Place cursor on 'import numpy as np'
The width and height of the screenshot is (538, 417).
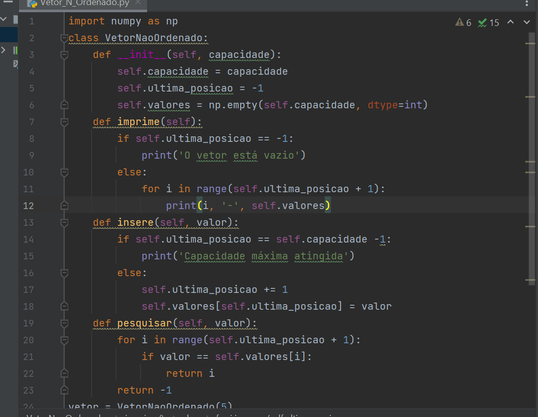[x=123, y=21]
